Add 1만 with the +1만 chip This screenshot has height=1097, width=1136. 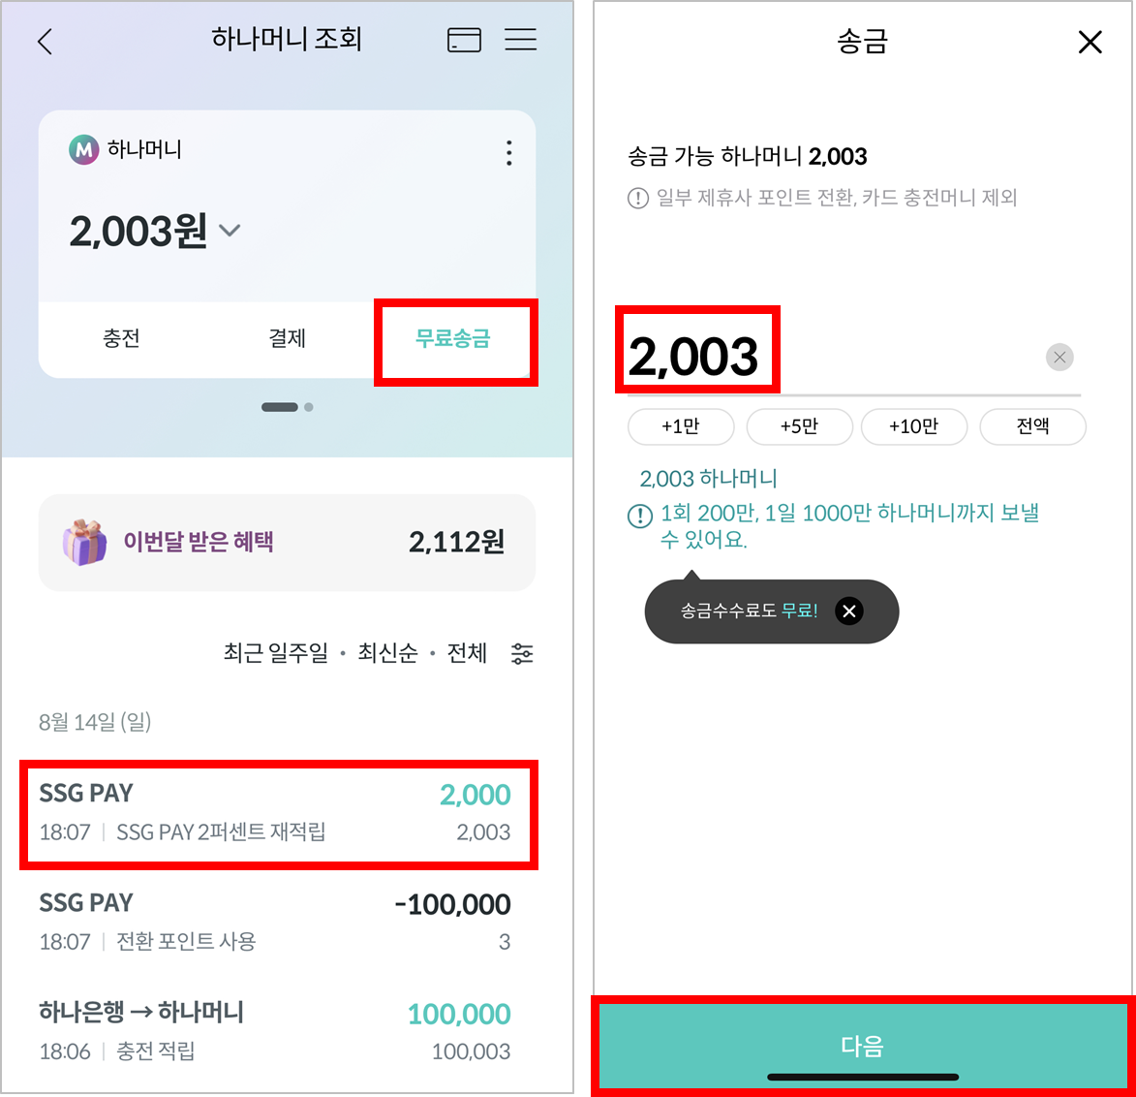tap(680, 426)
